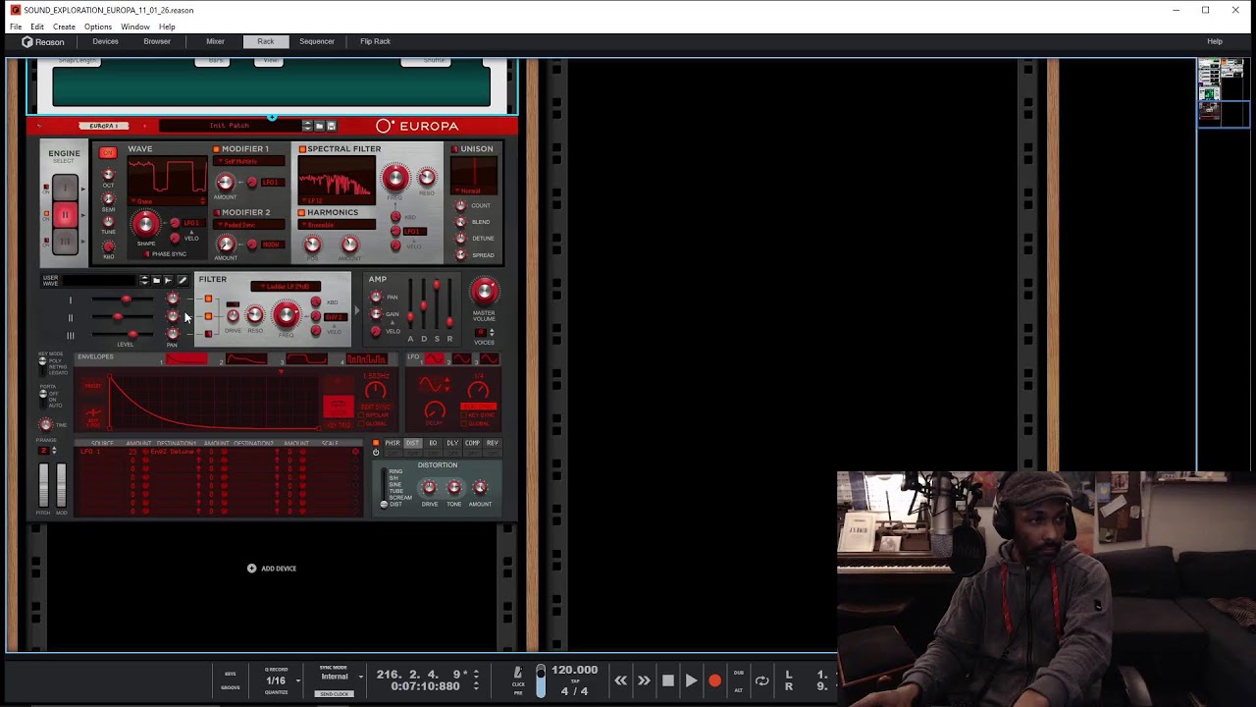Image resolution: width=1256 pixels, height=707 pixels.
Task: Switch to the Mixer view
Action: pyautogui.click(x=215, y=41)
